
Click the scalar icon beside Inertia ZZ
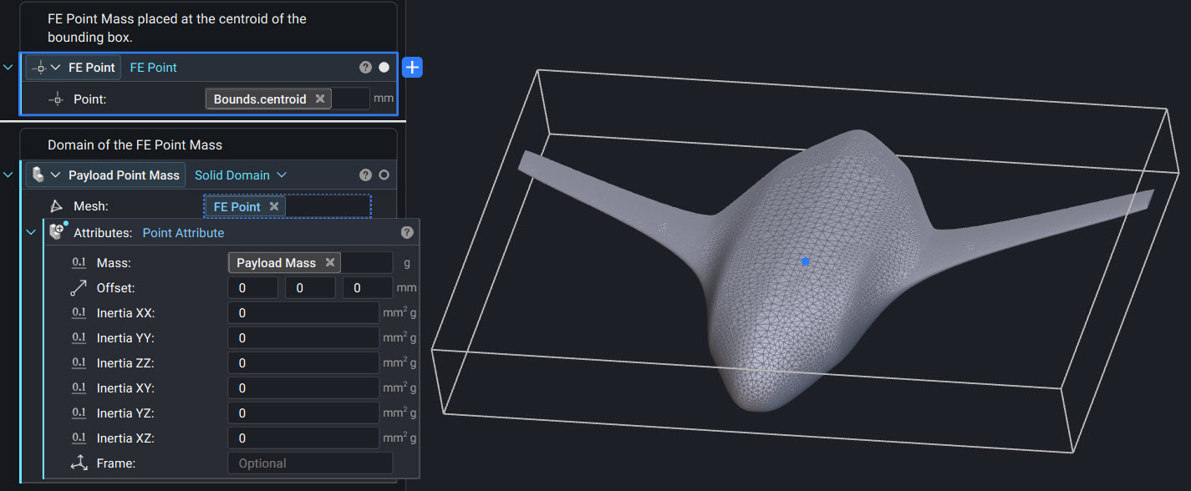tap(79, 363)
